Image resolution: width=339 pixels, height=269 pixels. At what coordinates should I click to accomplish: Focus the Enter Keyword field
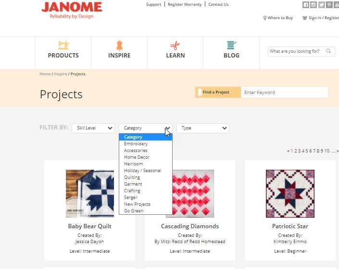click(x=284, y=92)
